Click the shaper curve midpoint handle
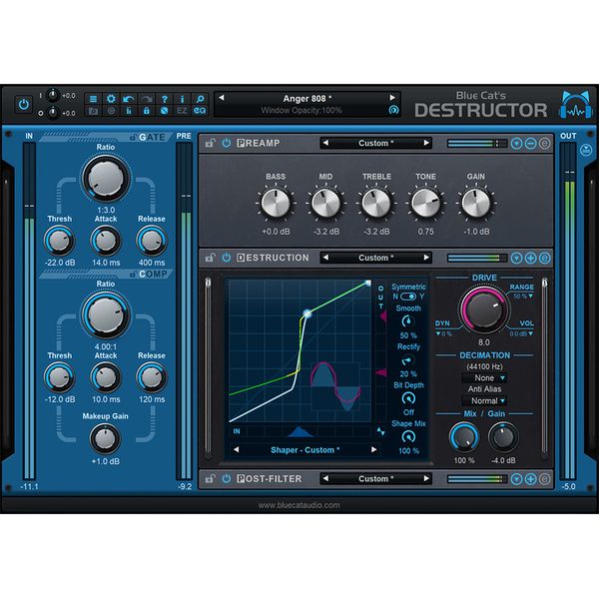 (x=307, y=314)
